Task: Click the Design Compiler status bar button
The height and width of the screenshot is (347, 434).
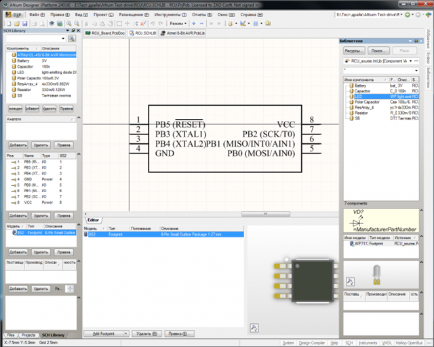Action: click(312, 343)
